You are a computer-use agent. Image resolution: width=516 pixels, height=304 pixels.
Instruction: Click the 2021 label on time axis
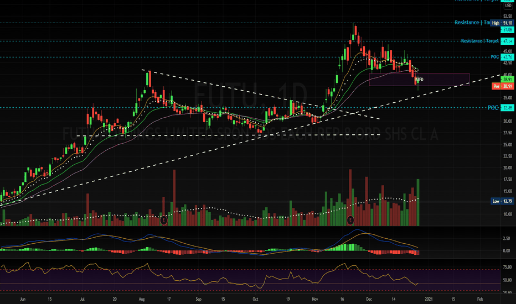click(429, 300)
